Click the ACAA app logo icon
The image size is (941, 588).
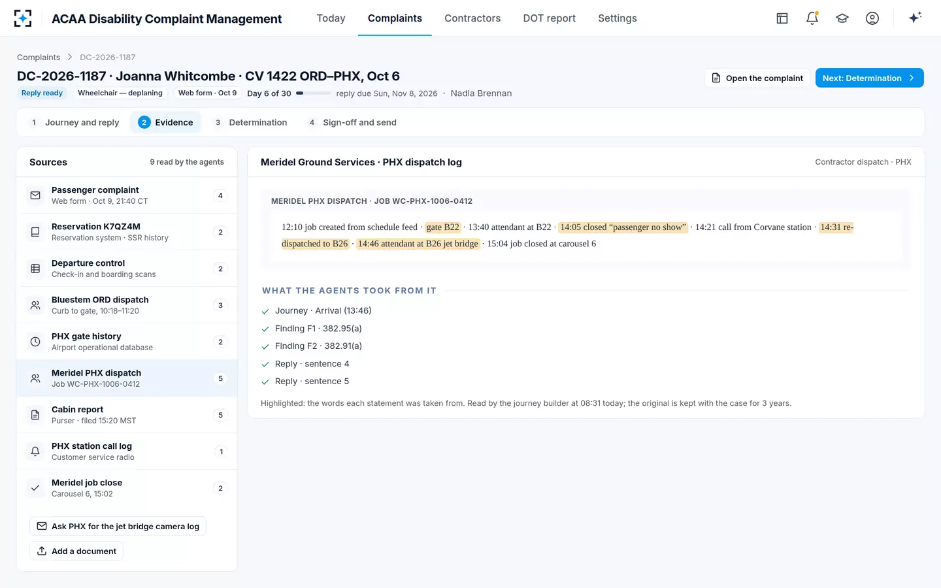(x=23, y=18)
